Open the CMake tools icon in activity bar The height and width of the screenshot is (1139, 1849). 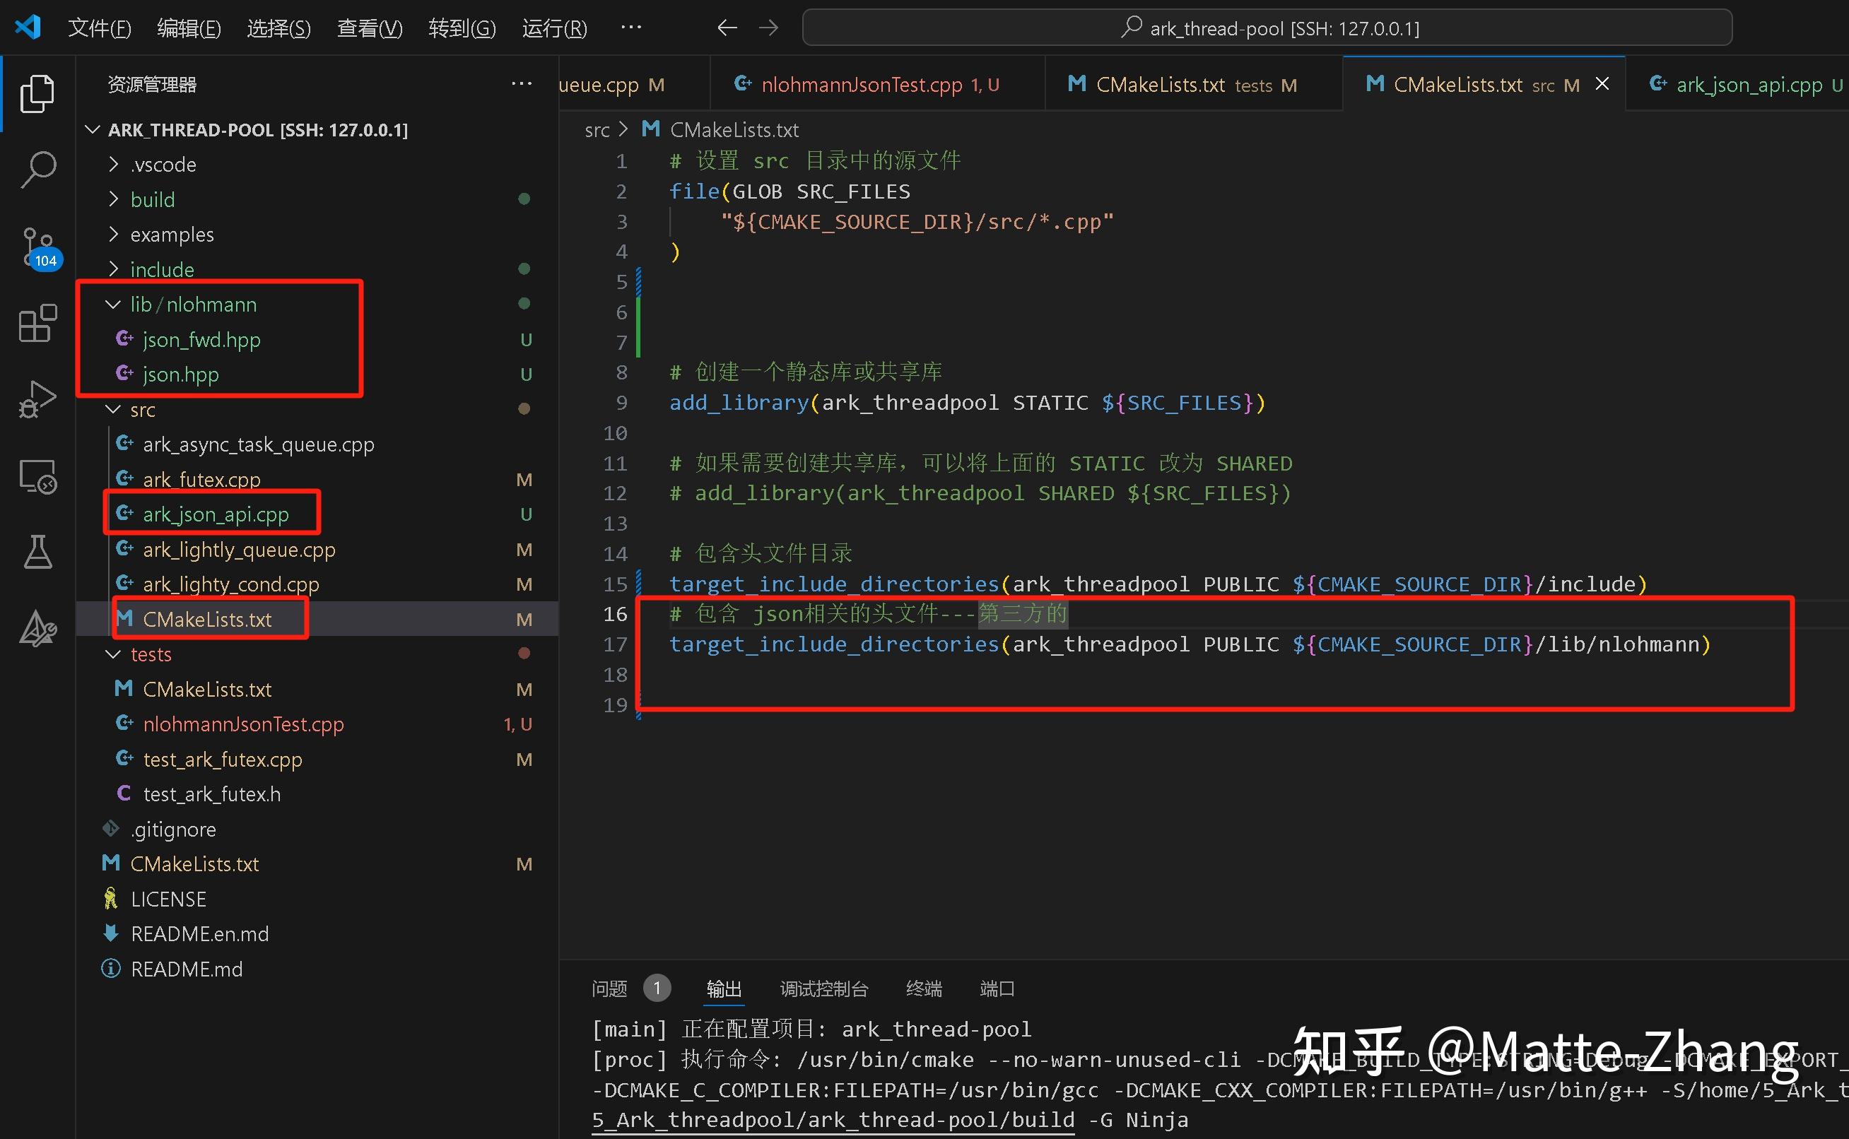click(37, 628)
